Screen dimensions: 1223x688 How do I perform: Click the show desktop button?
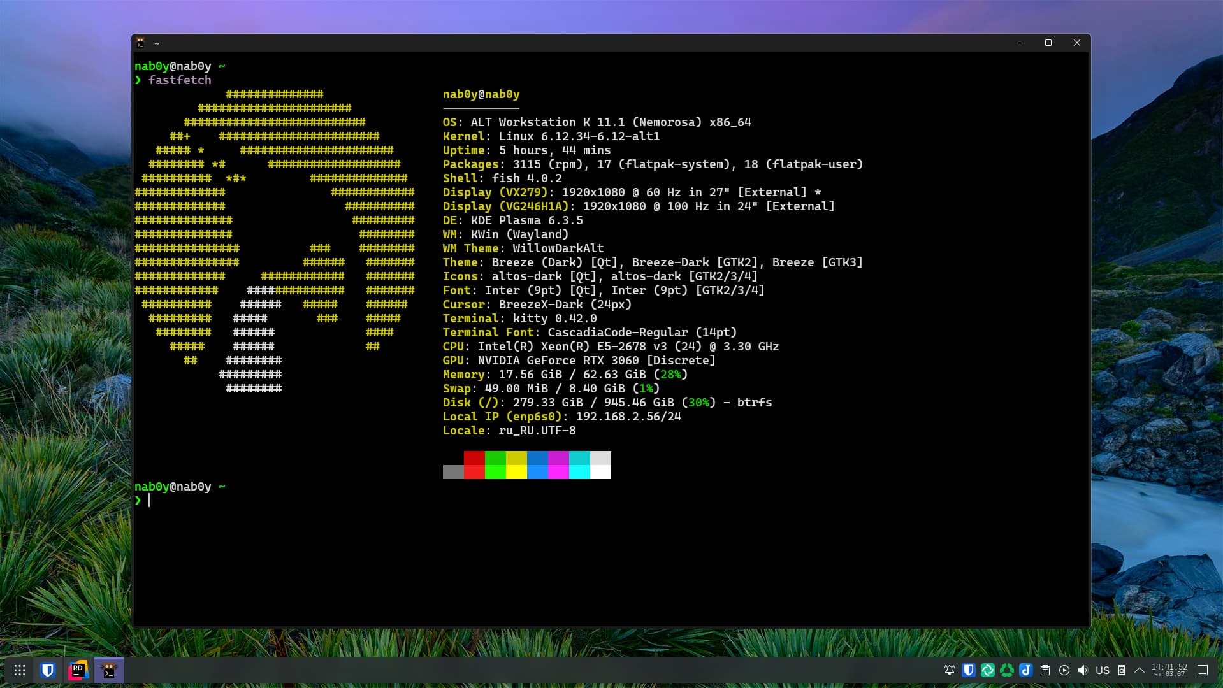tap(1203, 670)
